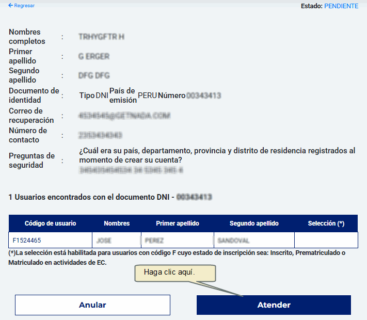
Task: Click the recovery email address value
Action: tap(124, 116)
